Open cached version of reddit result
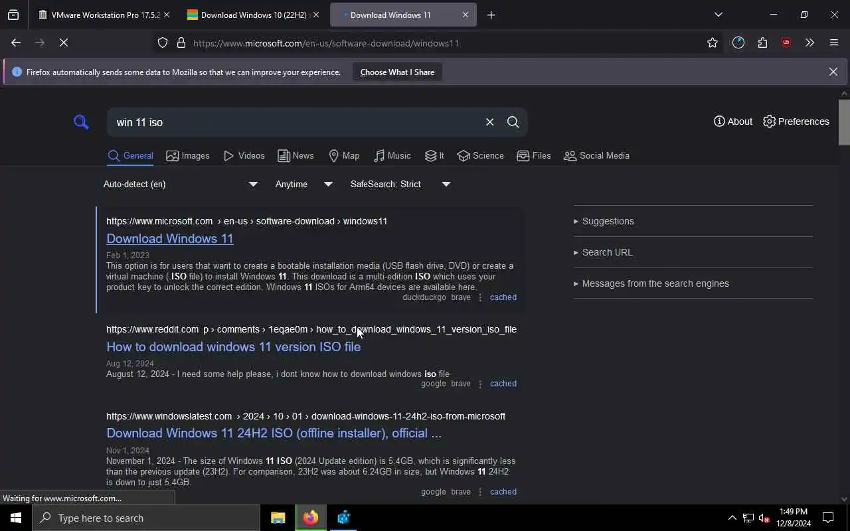The width and height of the screenshot is (850, 531). click(x=503, y=384)
